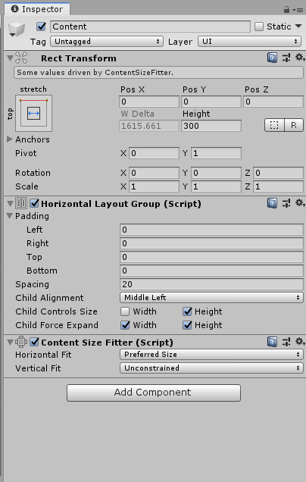Open Horizontal Layout Group gear menu
306x482 pixels.
pos(300,203)
